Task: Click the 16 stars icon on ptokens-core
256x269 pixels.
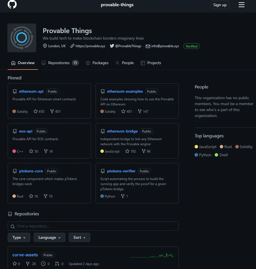Action: click(x=31, y=196)
